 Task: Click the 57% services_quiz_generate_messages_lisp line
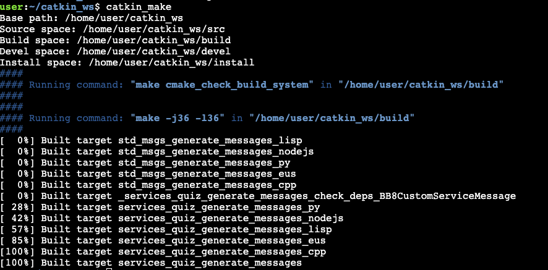coord(166,229)
